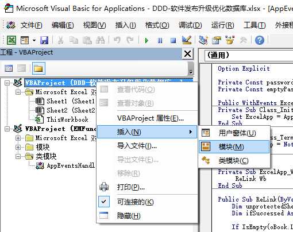Run the macro with green play icon

point(146,40)
